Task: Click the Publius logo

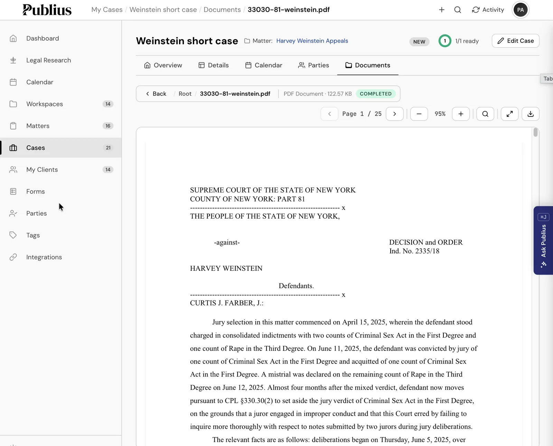Action: (47, 10)
